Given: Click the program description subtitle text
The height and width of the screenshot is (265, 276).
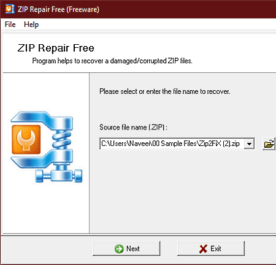Looking at the screenshot, I should click(x=112, y=61).
